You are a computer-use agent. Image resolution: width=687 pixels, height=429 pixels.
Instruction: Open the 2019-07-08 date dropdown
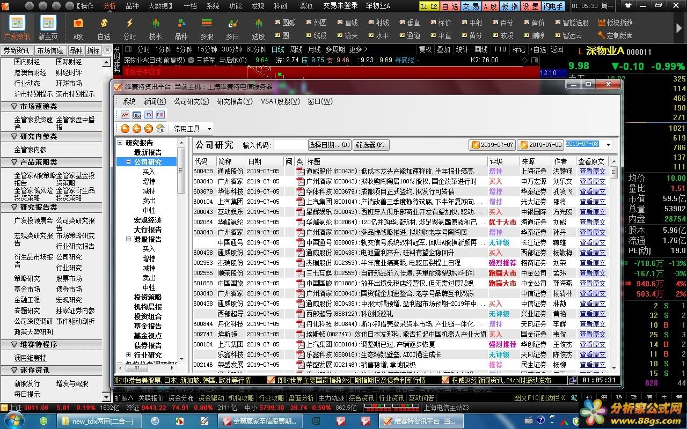coord(608,145)
